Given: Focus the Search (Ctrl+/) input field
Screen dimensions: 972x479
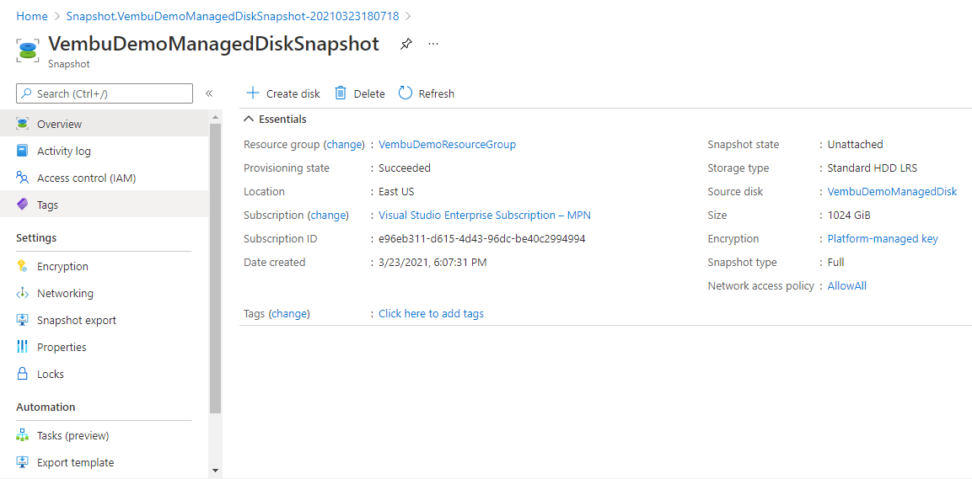Looking at the screenshot, I should click(105, 93).
